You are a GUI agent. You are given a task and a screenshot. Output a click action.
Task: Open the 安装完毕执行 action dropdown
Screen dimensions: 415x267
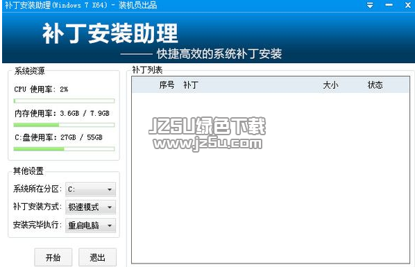pyautogui.click(x=90, y=225)
